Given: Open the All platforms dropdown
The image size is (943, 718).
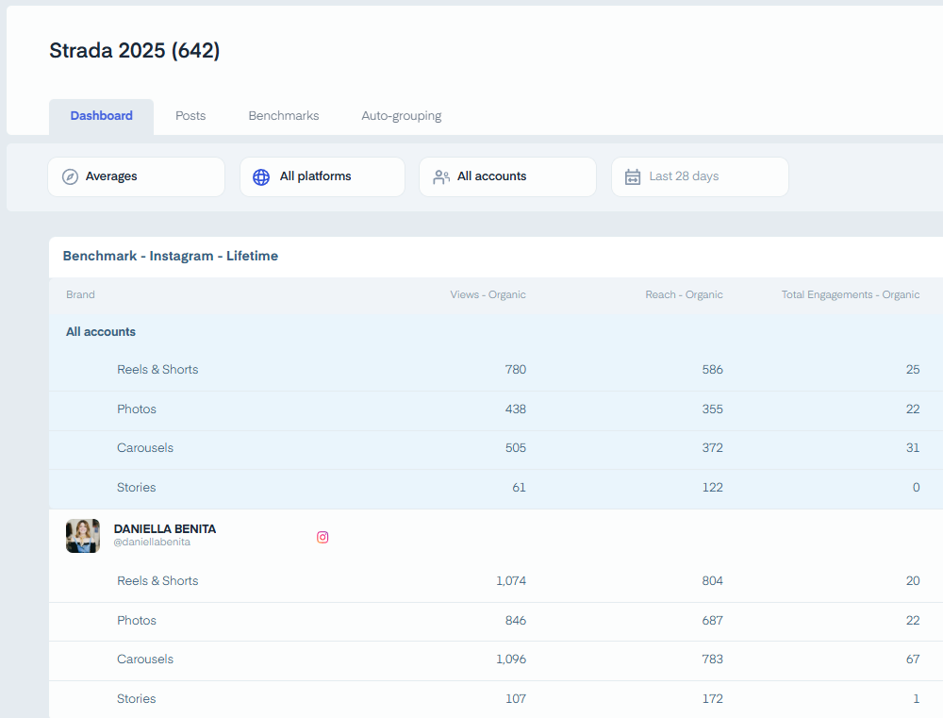Looking at the screenshot, I should (323, 177).
